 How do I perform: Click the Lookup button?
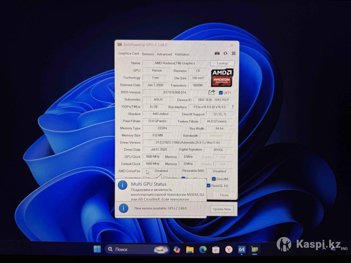[222, 63]
